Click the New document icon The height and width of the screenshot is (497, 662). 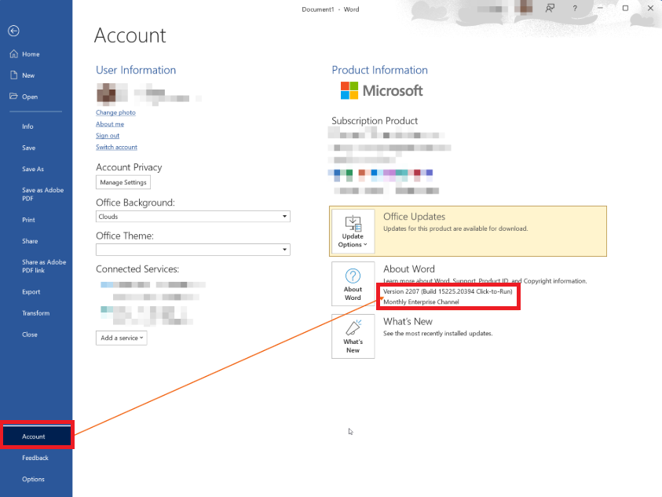[x=14, y=75]
